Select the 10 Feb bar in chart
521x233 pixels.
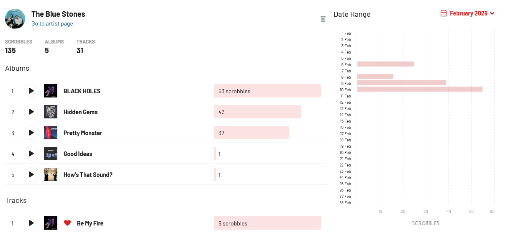pos(420,89)
